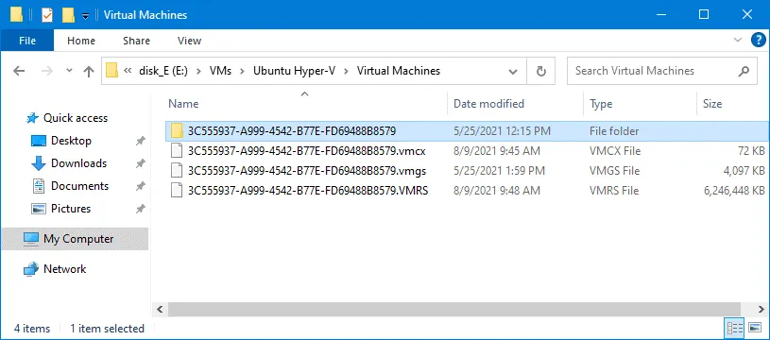Image resolution: width=770 pixels, height=340 pixels.
Task: Expand the address bar history dropdown
Action: point(513,72)
